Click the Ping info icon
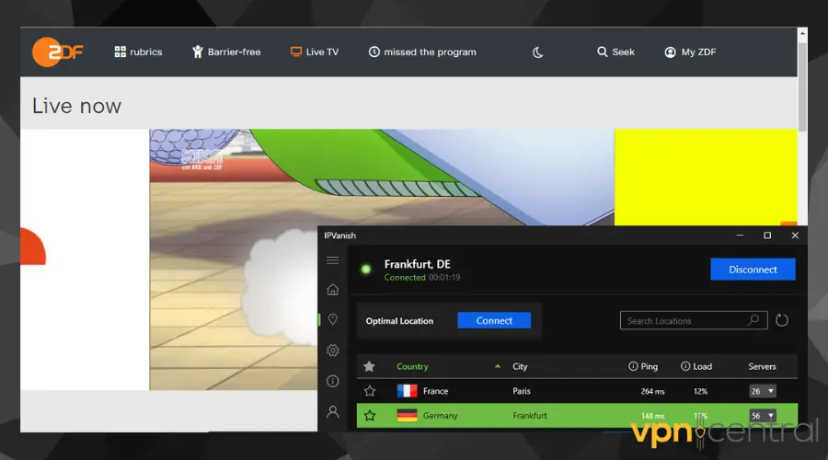The width and height of the screenshot is (828, 460). click(633, 366)
